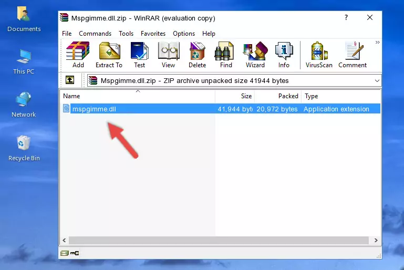404x270 pixels.
Task: Open the Commands menu
Action: click(95, 34)
